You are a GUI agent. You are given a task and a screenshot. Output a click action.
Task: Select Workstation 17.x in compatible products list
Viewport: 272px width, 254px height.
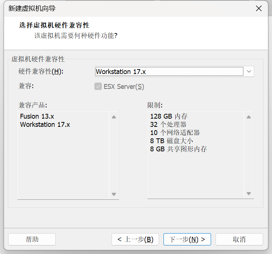click(x=45, y=125)
